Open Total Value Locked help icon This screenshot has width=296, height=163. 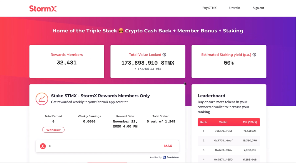[164, 55]
